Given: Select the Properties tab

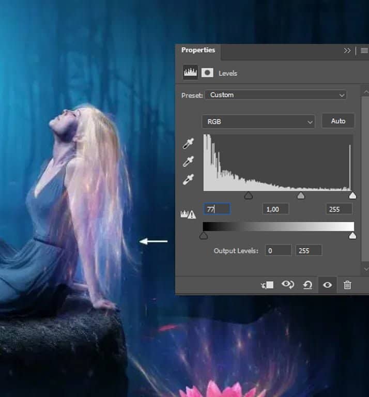Looking at the screenshot, I should pos(198,51).
